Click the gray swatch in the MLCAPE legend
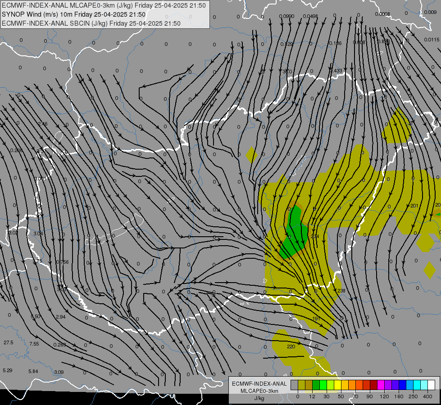 coord(295,385)
